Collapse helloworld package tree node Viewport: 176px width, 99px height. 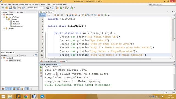pos(7,19)
